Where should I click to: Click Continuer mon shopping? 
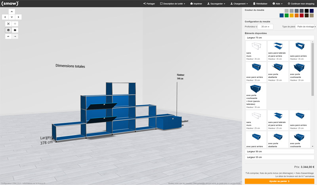pyautogui.click(x=301, y=4)
